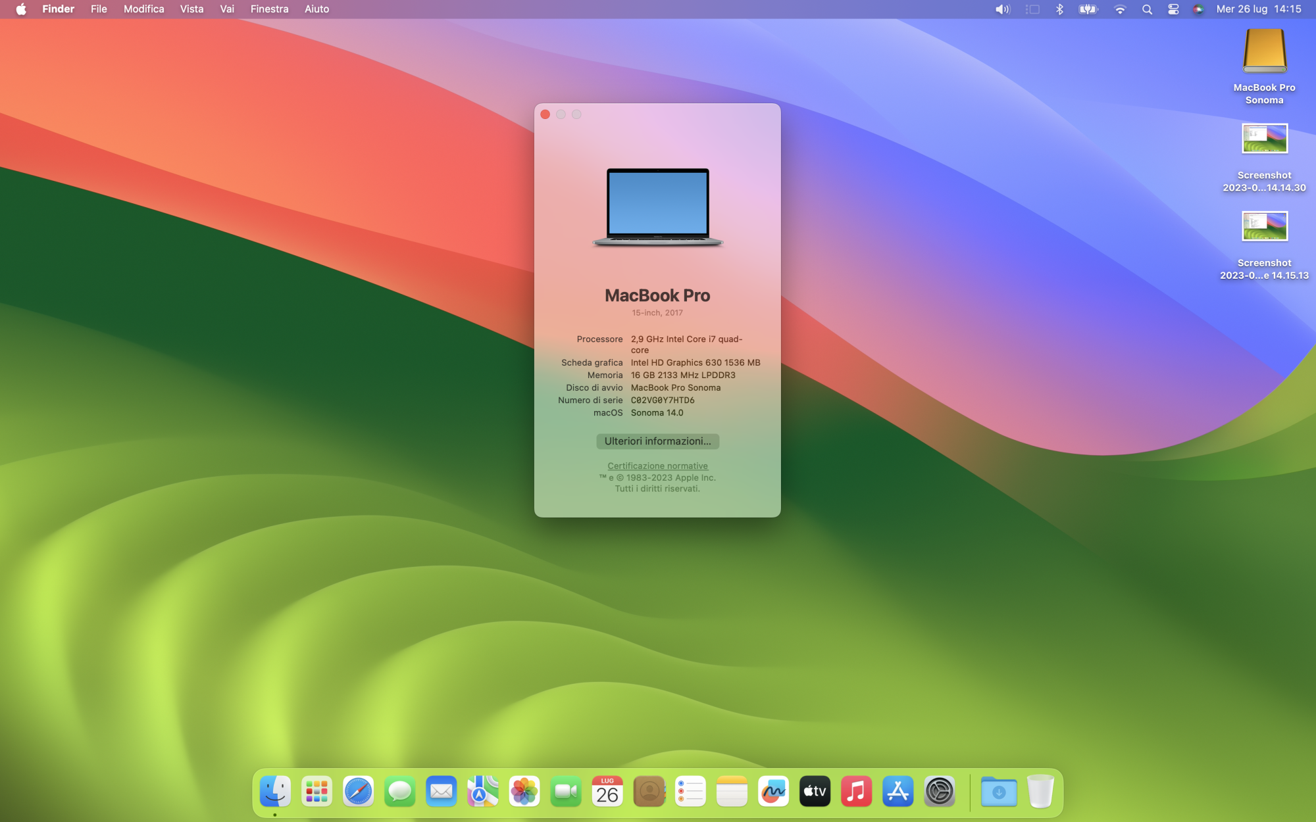Open System Settings gear icon

pyautogui.click(x=939, y=791)
